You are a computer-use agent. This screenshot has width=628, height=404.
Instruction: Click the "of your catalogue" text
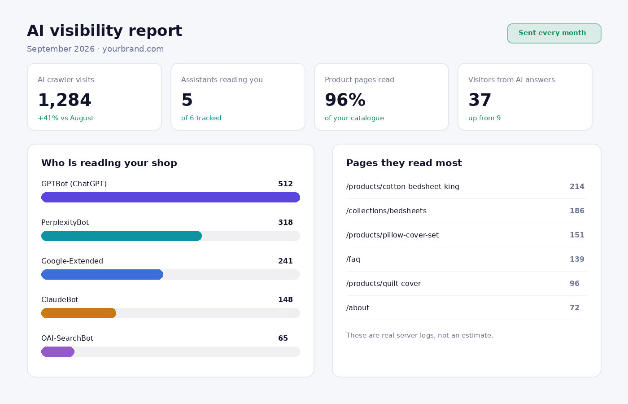354,118
